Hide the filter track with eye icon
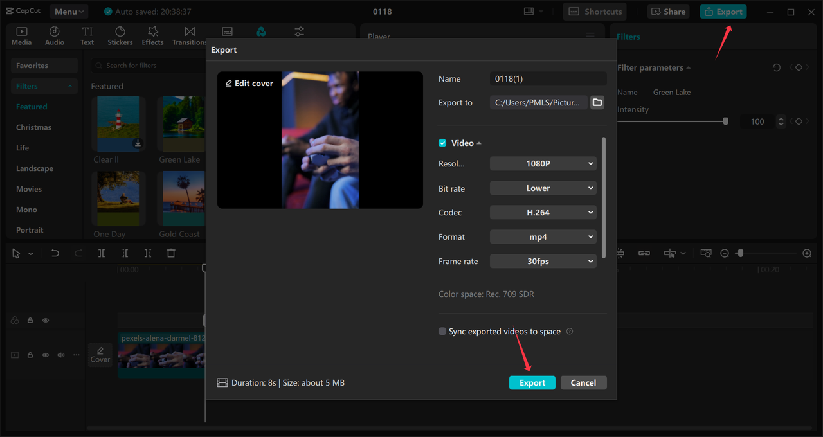The width and height of the screenshot is (823, 437). click(x=46, y=320)
